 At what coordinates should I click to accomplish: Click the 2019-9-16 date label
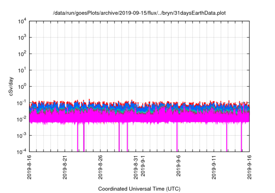249,167
